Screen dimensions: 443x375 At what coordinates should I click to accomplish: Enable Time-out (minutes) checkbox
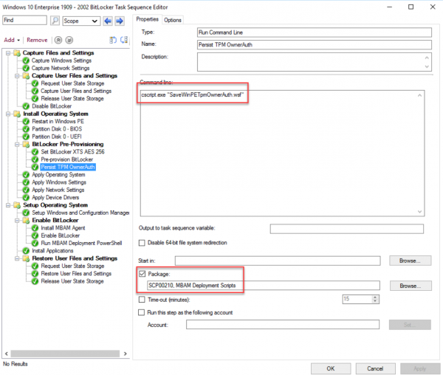click(142, 300)
